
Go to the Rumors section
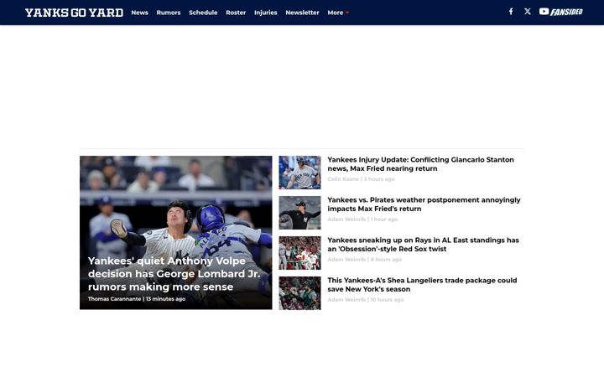pyautogui.click(x=169, y=13)
